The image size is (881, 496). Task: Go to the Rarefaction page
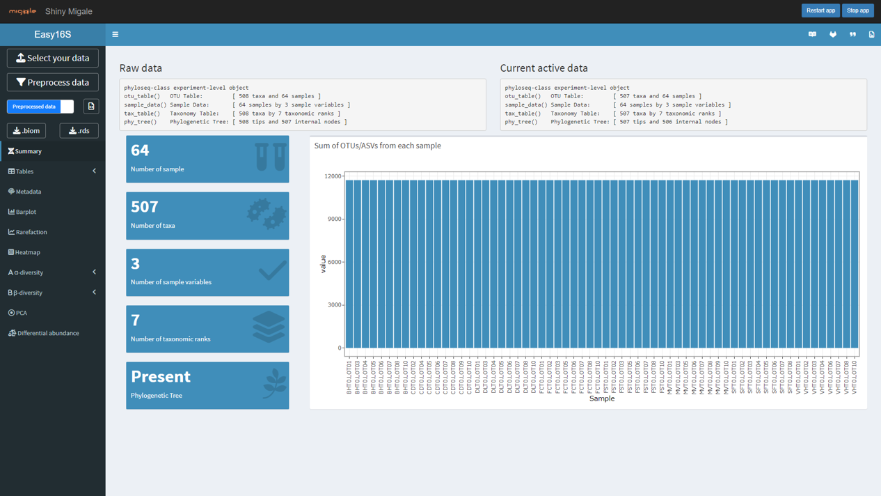click(31, 232)
